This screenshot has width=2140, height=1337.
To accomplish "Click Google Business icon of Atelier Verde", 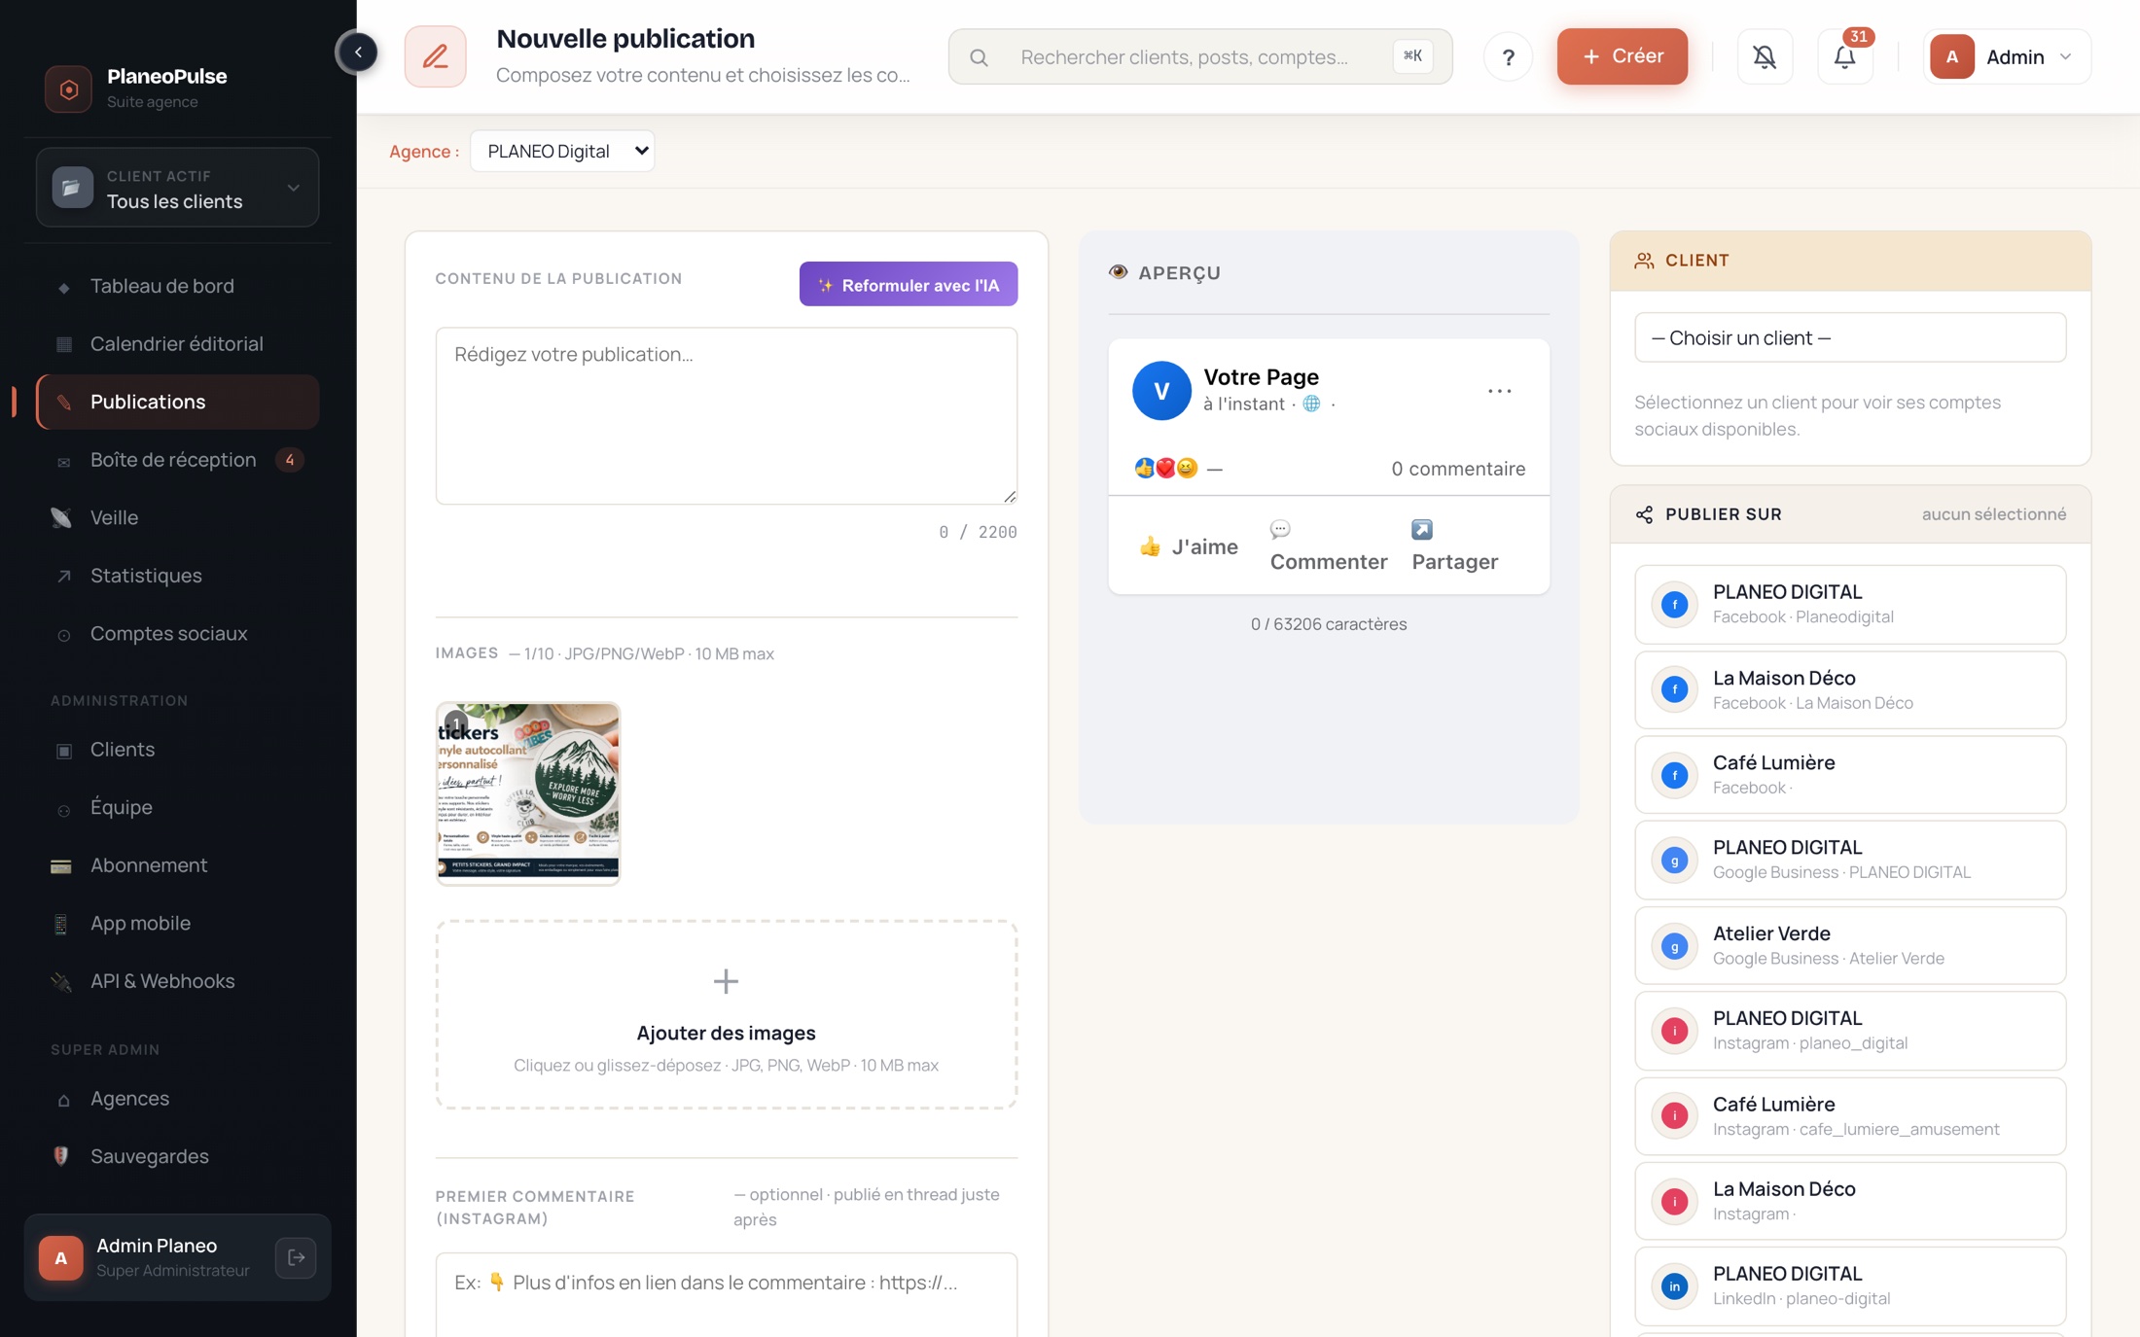I will (x=1674, y=945).
